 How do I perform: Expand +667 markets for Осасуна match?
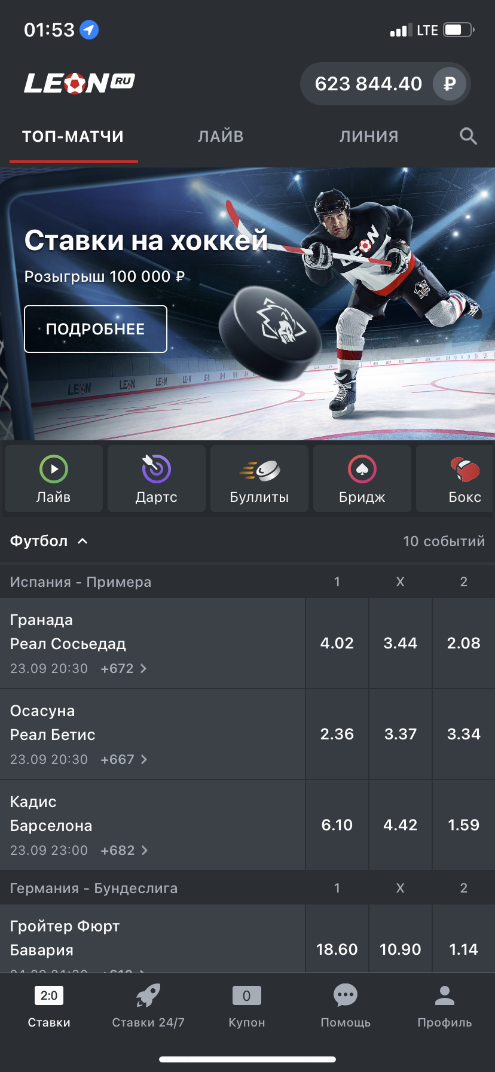point(124,760)
